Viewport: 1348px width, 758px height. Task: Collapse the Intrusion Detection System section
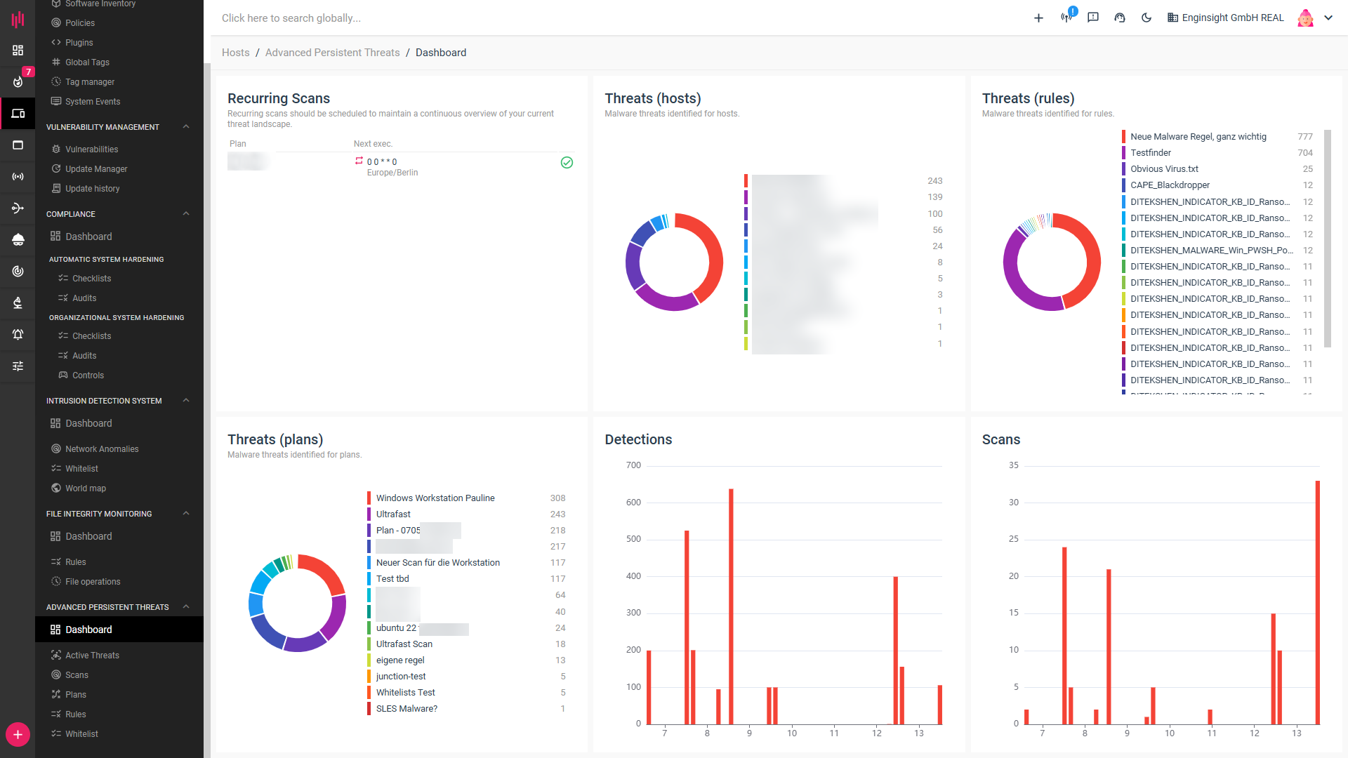coord(186,401)
